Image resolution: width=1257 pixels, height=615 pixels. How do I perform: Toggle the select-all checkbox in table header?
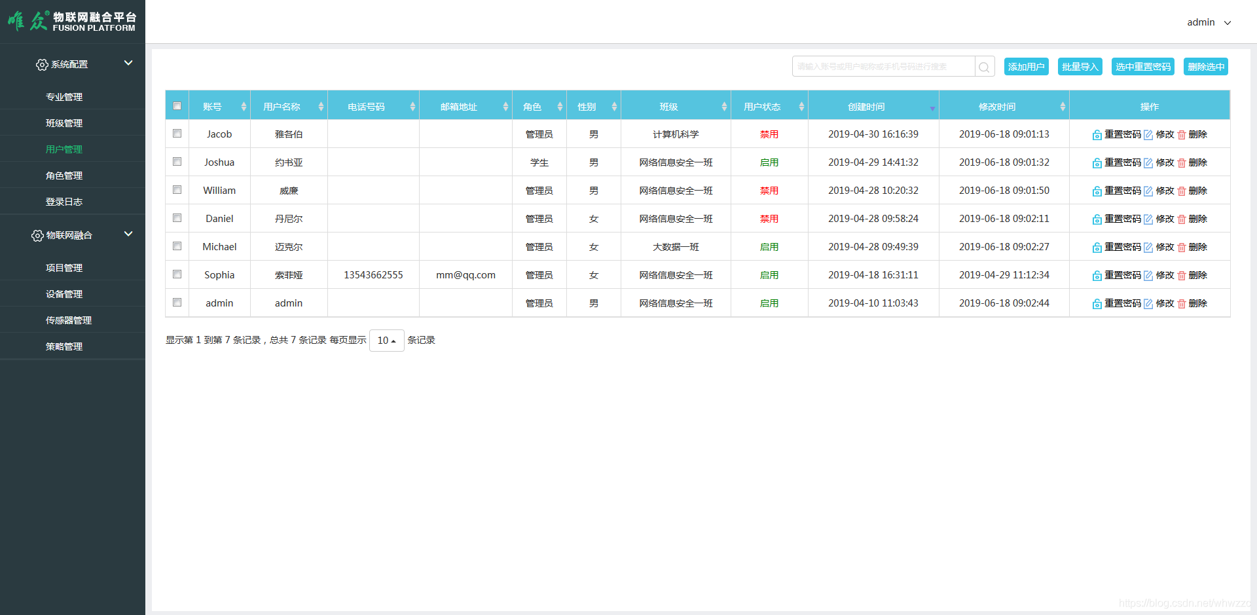tap(177, 106)
